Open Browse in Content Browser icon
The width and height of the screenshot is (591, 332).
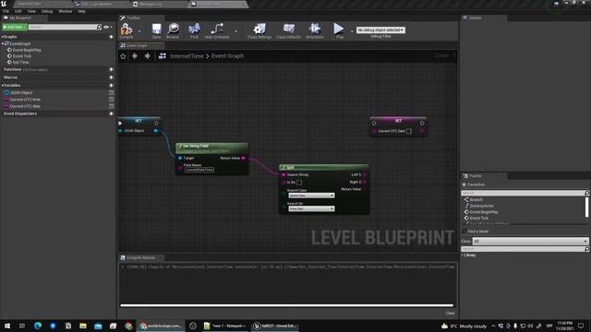[173, 30]
